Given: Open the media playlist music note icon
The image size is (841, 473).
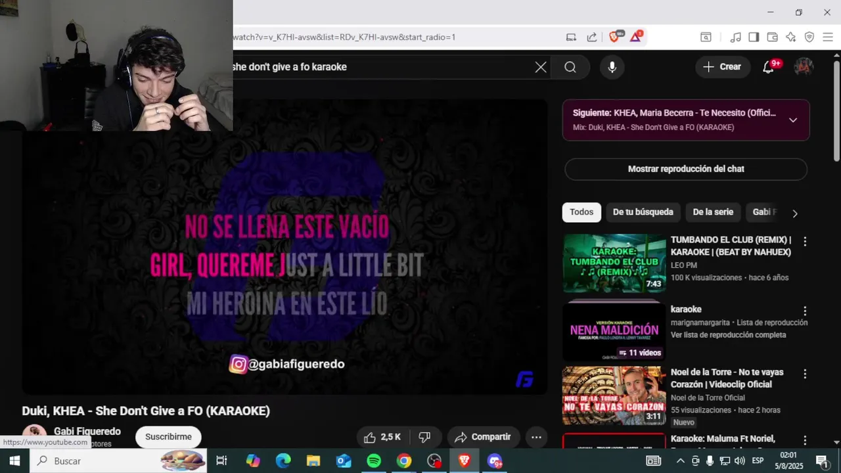Looking at the screenshot, I should point(736,37).
